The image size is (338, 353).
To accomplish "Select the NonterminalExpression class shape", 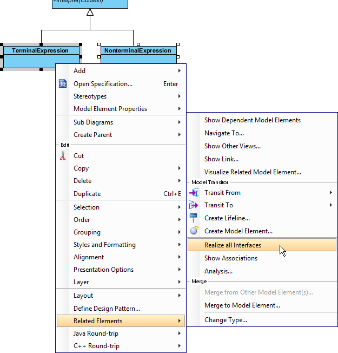I will click(138, 55).
